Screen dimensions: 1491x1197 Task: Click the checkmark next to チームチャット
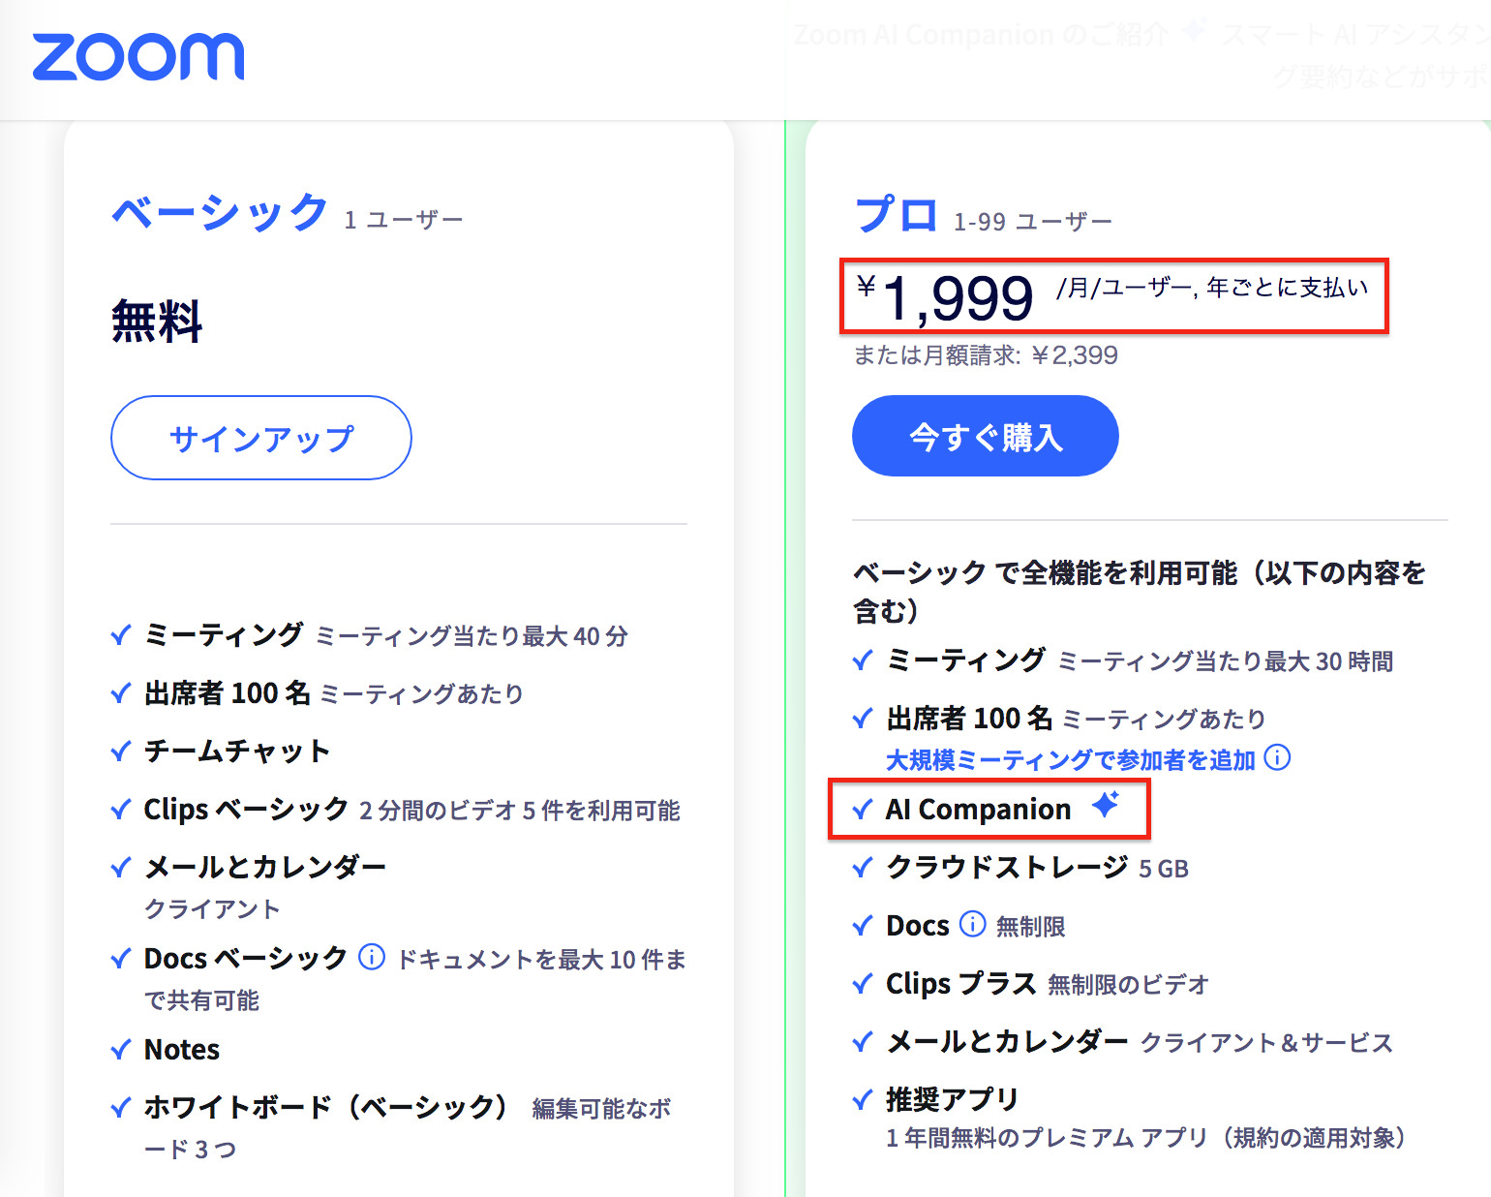(x=122, y=752)
